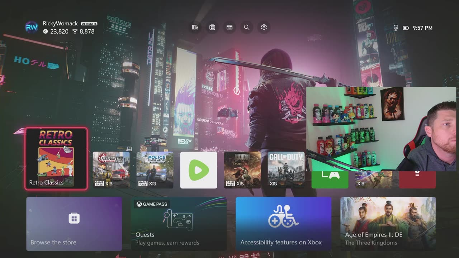Launch the Call of Duty tile
459x258 pixels.
[x=286, y=170]
